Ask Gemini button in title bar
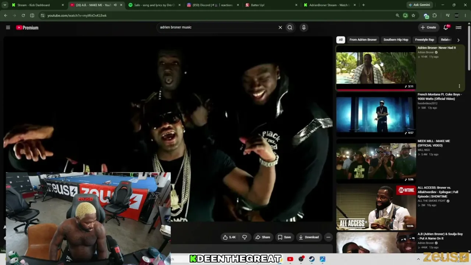The image size is (471, 265). pos(419,5)
